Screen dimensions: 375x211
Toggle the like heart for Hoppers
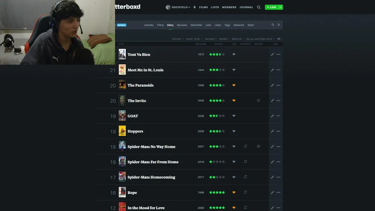click(x=234, y=131)
